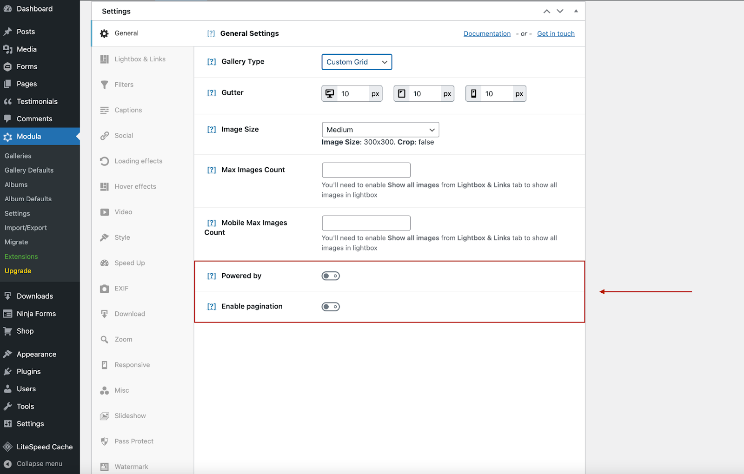Click the Tools wrench icon
The image size is (744, 474).
[x=7, y=407]
